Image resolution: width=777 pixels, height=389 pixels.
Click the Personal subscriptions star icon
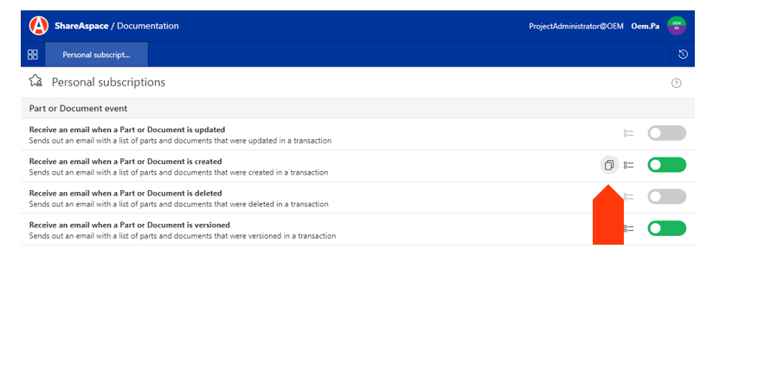pyautogui.click(x=35, y=81)
